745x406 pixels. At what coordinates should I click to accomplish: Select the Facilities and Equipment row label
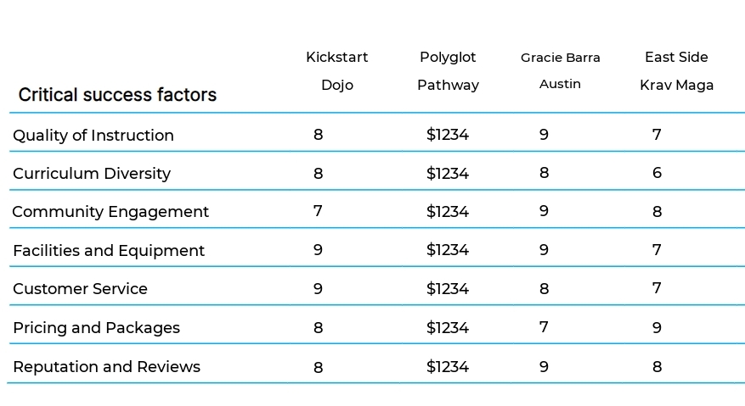(x=109, y=250)
